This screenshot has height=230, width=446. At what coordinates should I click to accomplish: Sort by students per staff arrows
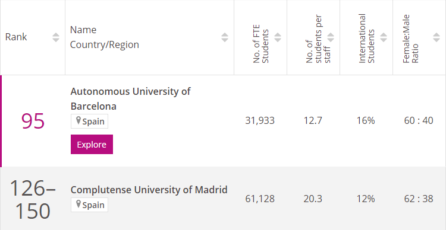click(x=331, y=37)
